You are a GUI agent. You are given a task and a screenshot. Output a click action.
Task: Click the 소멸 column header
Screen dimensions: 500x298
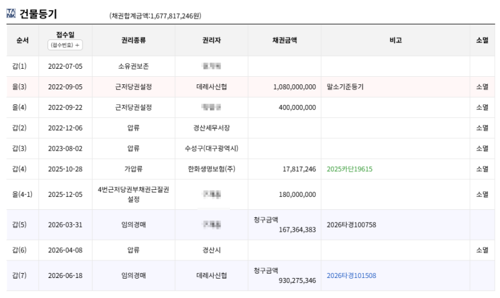tap(482, 40)
